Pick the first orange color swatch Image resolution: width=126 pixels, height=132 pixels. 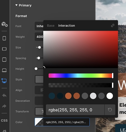pos(68,96)
